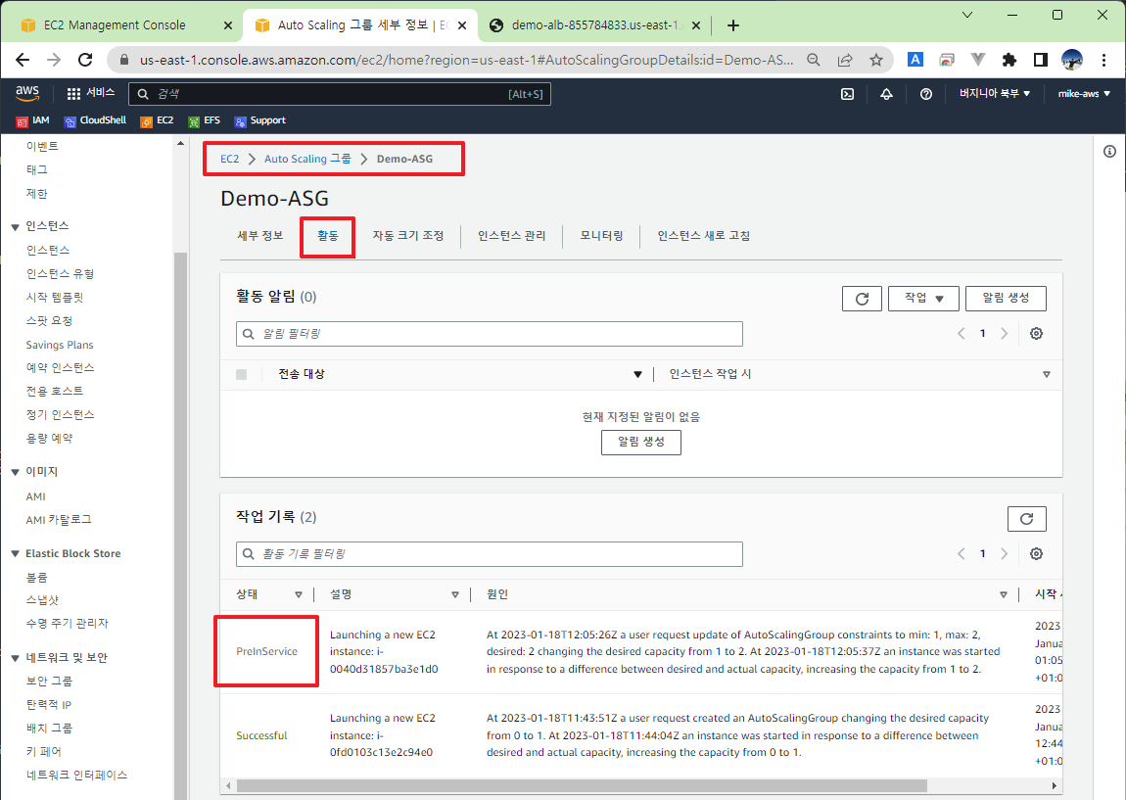Open the notifications bell icon

pyautogui.click(x=886, y=93)
